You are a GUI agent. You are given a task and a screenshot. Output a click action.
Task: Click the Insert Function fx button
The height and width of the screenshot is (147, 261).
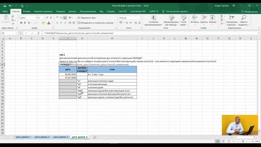click(x=38, y=33)
